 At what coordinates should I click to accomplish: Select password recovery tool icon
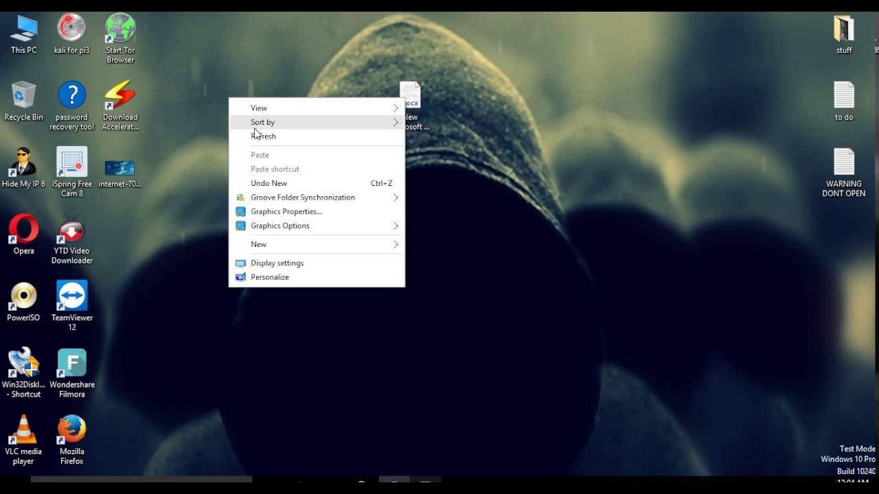(71, 106)
